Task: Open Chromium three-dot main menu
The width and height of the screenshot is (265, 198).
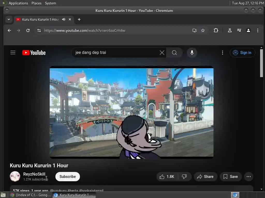Action: pyautogui.click(x=257, y=30)
